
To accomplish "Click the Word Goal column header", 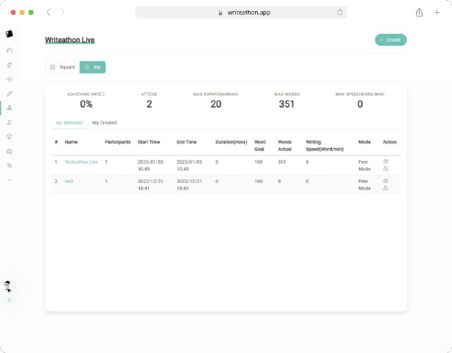I will click(260, 145).
